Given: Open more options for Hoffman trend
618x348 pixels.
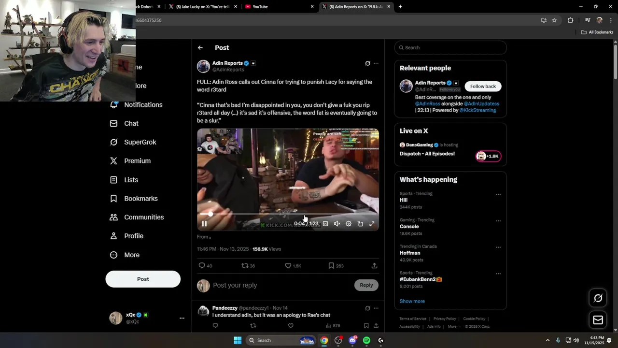Looking at the screenshot, I should (498, 247).
